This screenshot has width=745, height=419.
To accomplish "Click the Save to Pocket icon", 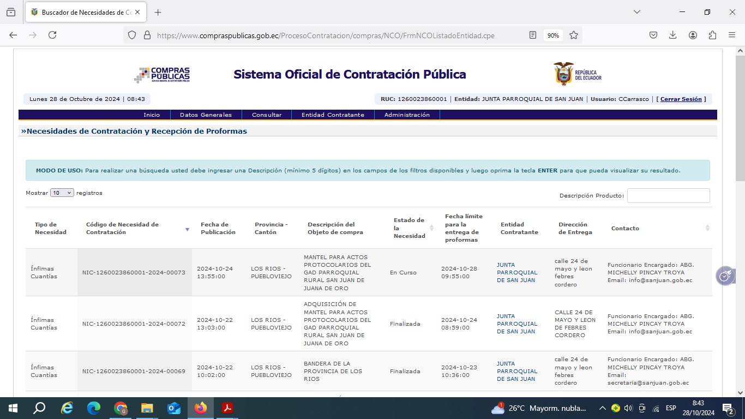I will pos(653,35).
